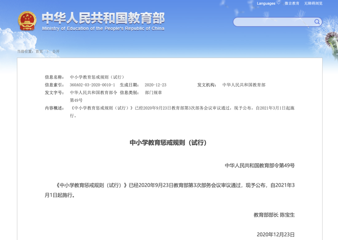Click the breadcrumb arrow separator
The height and width of the screenshot is (240, 338).
point(48,51)
